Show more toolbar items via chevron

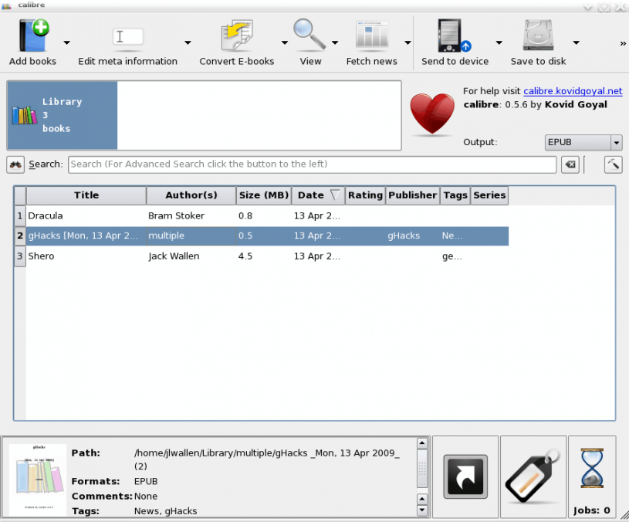[623, 43]
